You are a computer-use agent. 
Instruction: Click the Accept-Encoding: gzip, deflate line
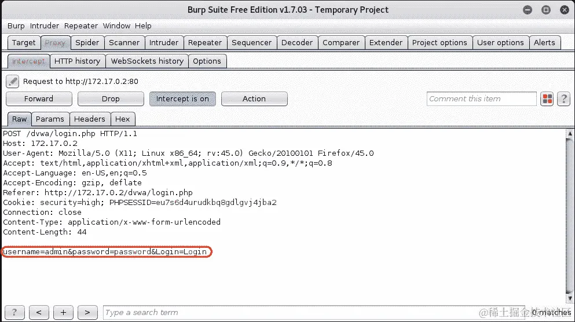[x=72, y=182]
